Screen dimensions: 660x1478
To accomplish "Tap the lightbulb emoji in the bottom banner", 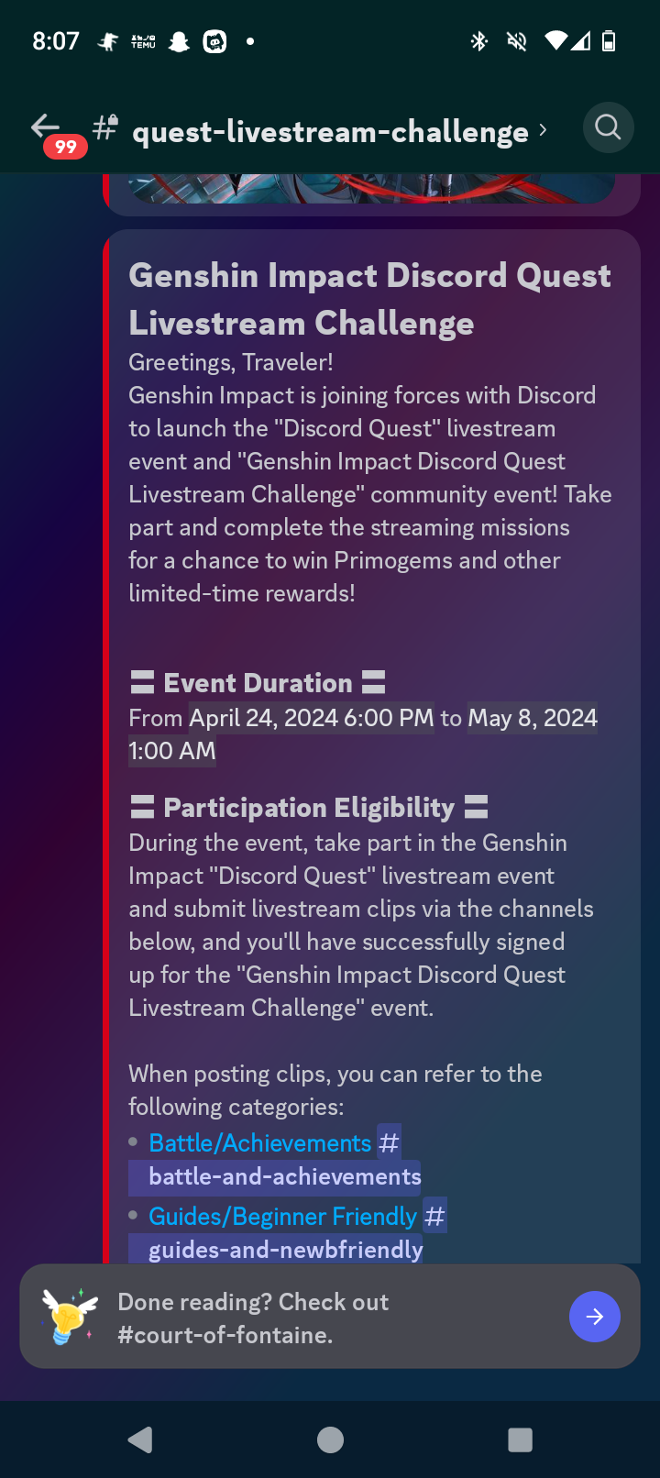I will pos(69,1316).
